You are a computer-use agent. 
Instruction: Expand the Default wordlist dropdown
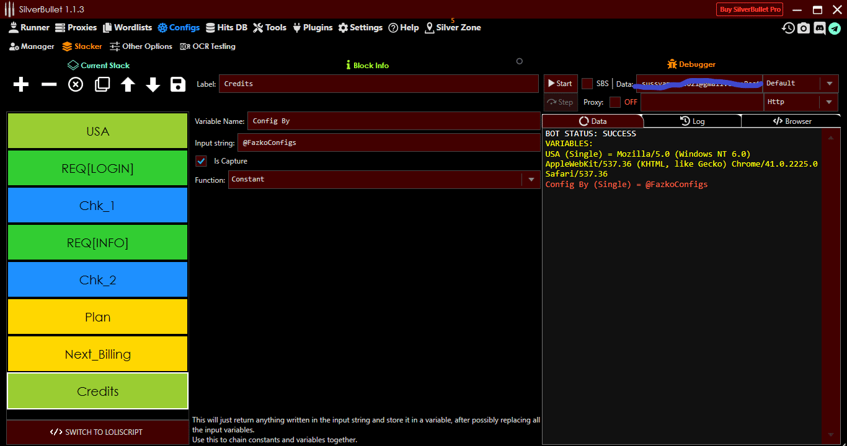pos(830,83)
